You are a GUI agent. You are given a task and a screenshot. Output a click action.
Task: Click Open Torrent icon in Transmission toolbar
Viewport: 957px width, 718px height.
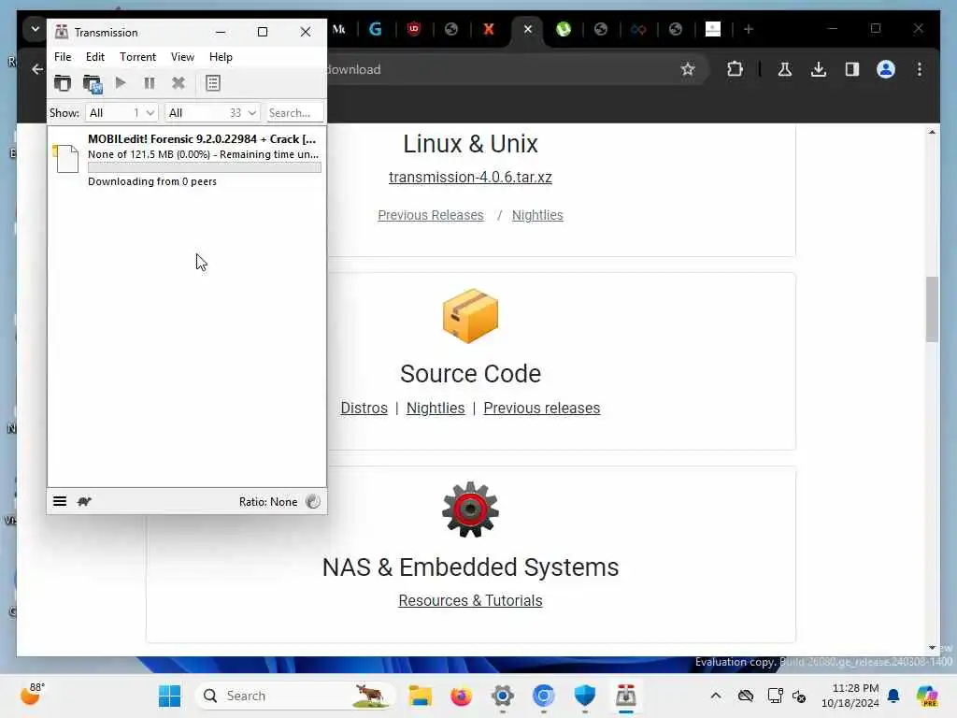63,83
